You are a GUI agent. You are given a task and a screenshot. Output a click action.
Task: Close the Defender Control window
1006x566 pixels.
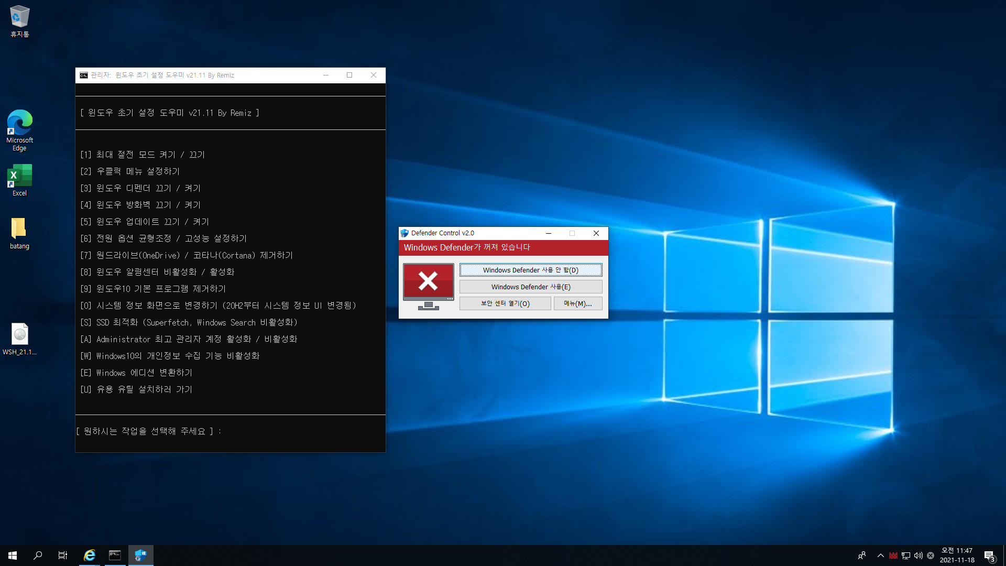coord(596,233)
